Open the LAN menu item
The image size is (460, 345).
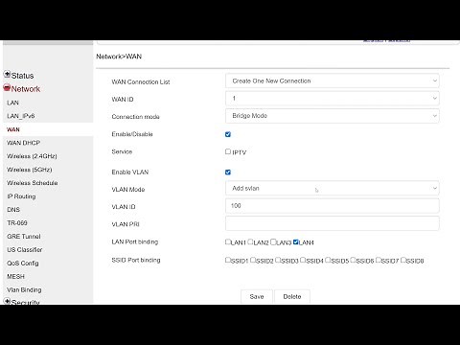point(12,103)
